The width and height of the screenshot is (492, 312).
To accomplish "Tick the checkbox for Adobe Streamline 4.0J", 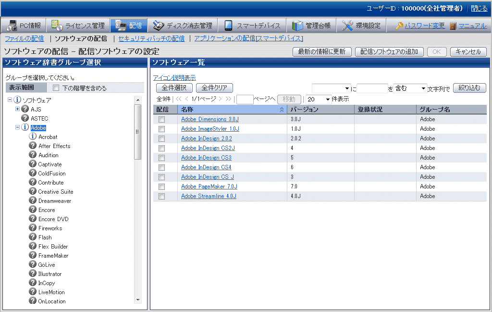I will (x=161, y=196).
